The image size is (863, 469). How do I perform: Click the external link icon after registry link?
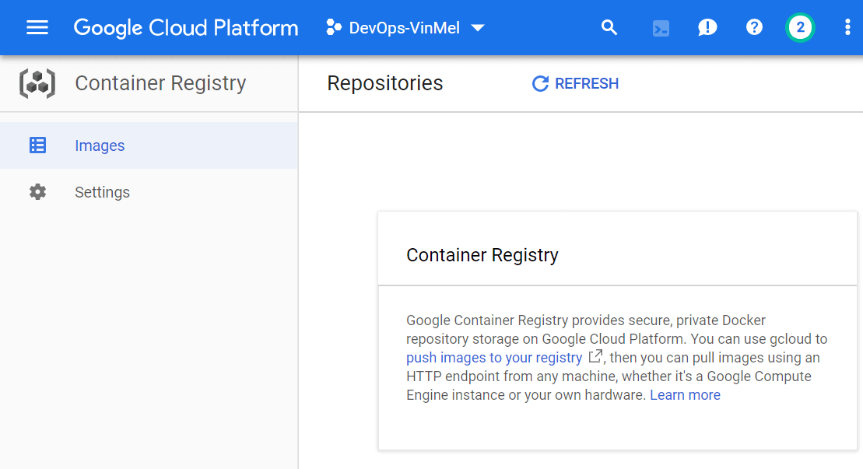tap(595, 357)
